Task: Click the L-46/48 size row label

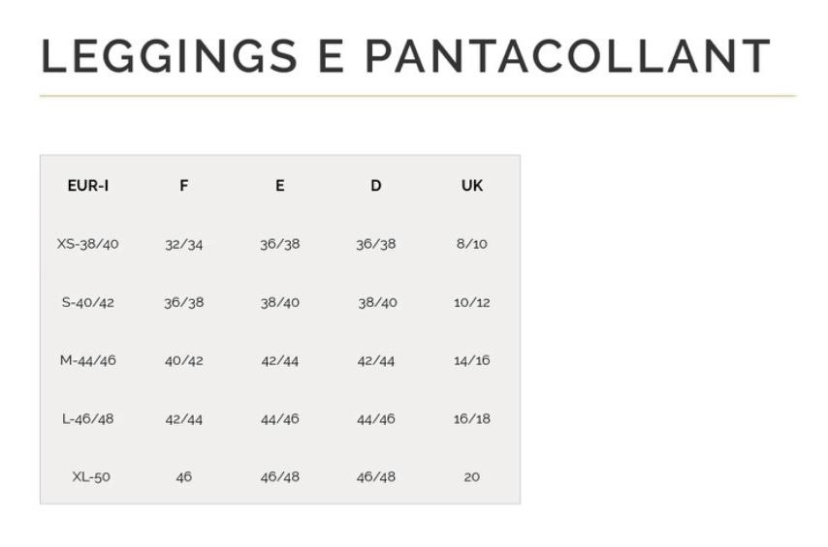Action: [87, 419]
